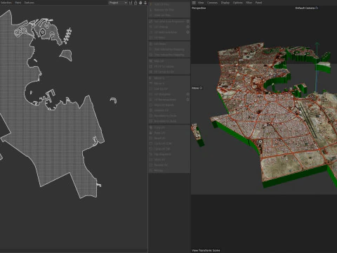This screenshot has height=253, width=337.
Task: Open UV Unwrap settings gear
Action: 187,27
